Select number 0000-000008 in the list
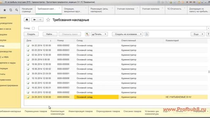210x118 pixels. pyautogui.click(x=63, y=78)
